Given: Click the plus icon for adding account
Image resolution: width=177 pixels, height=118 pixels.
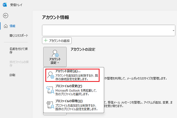Looking at the screenshot, I should pyautogui.click(x=46, y=41).
